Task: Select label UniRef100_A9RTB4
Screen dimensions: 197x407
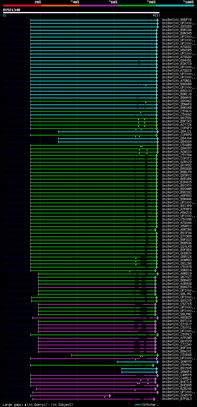Action: 177,230
